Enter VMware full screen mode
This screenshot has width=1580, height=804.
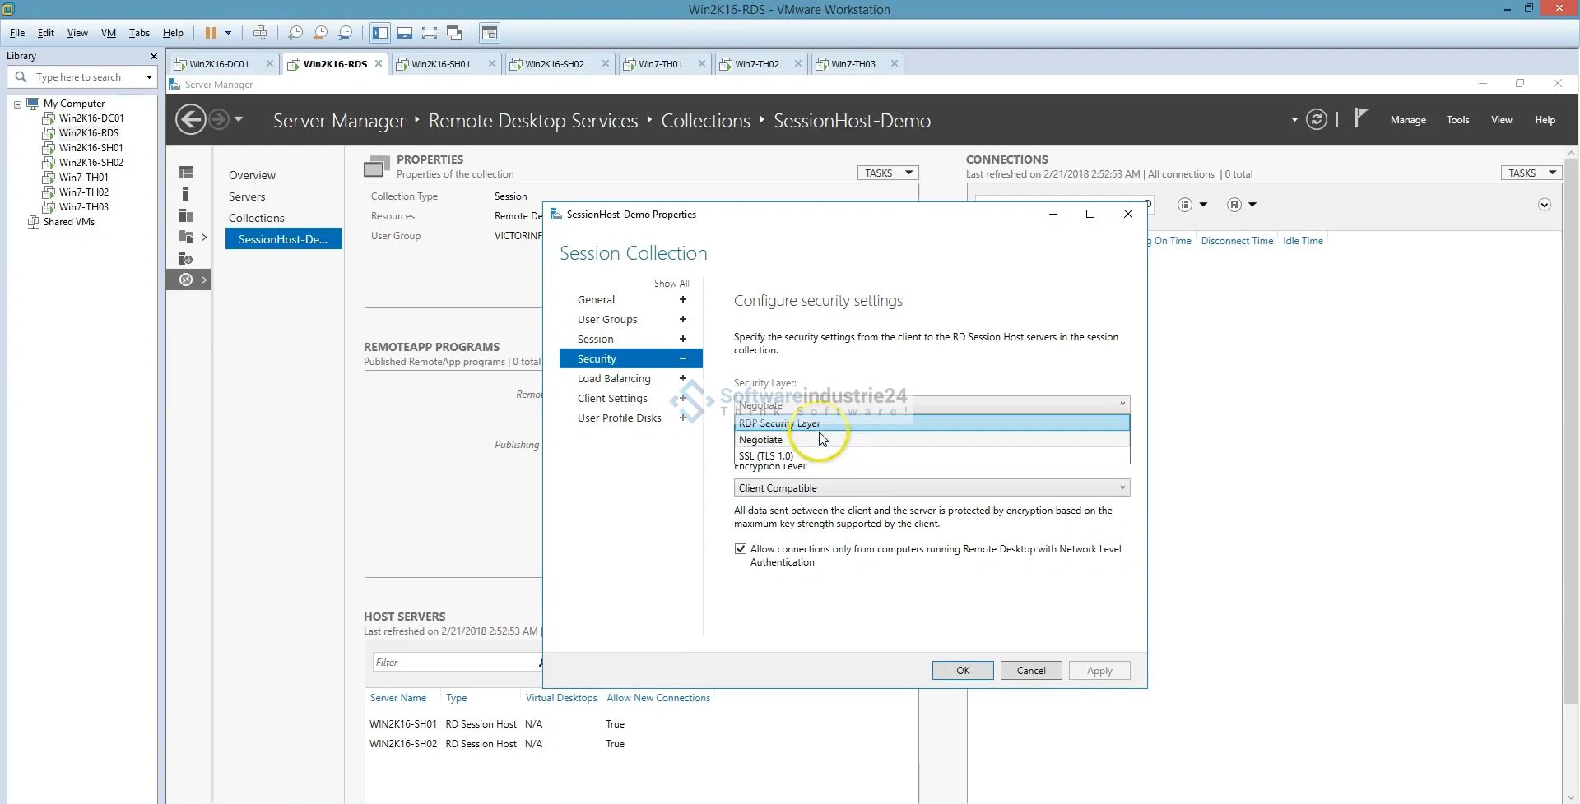pos(430,33)
